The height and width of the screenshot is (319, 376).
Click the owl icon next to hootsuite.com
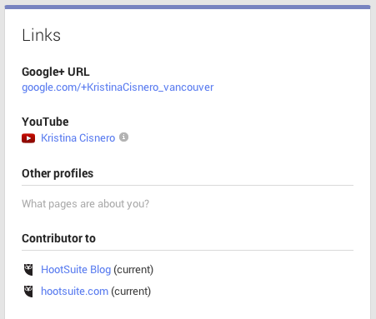tap(28, 292)
